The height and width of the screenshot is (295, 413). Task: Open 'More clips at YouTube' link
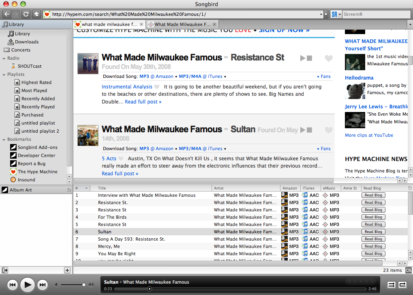[x=369, y=135]
